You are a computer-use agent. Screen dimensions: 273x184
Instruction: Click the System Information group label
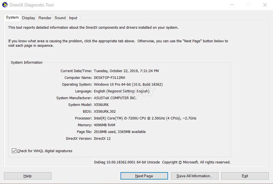pyautogui.click(x=27, y=63)
